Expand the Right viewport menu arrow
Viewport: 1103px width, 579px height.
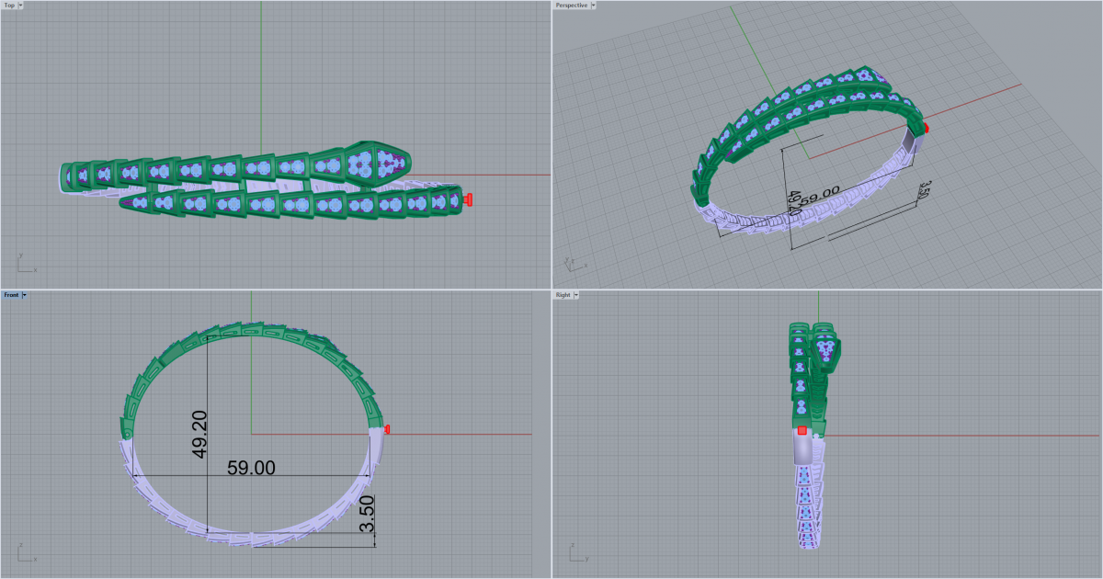[x=576, y=295]
